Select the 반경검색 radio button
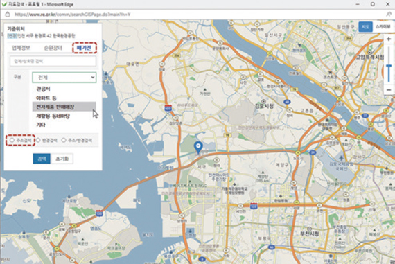 pyautogui.click(x=38, y=140)
